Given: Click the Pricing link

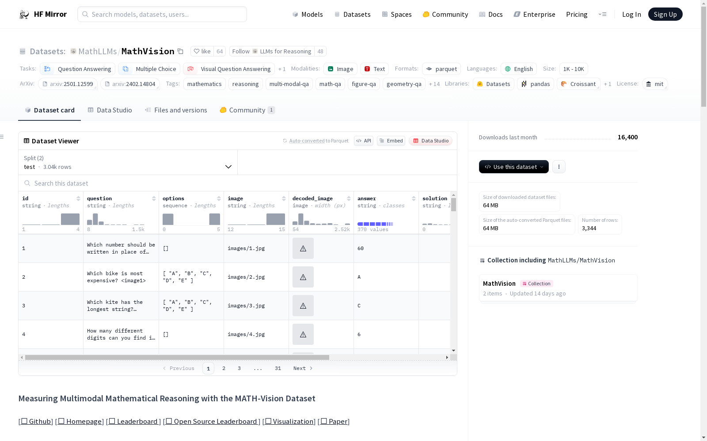Looking at the screenshot, I should pos(577,14).
